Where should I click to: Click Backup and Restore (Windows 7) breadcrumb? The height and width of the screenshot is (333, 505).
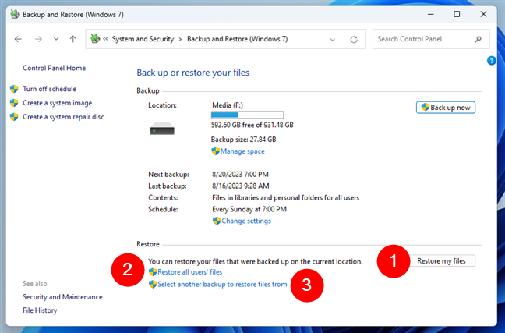[x=238, y=39]
